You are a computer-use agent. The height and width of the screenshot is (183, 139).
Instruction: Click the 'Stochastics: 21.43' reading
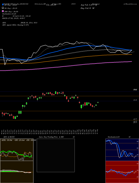point(9,14)
